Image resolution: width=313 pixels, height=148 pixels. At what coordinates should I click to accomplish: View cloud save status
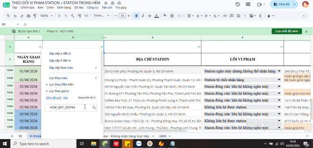click(119, 3)
